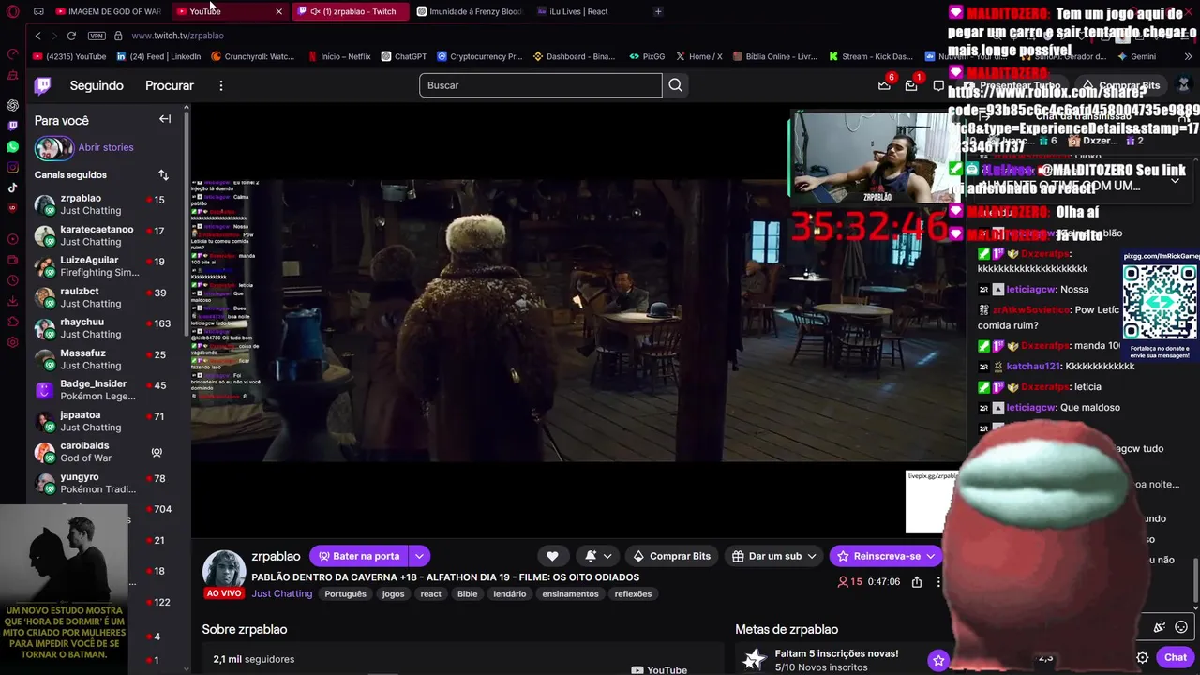Expand the notification bell dropdown

[607, 556]
